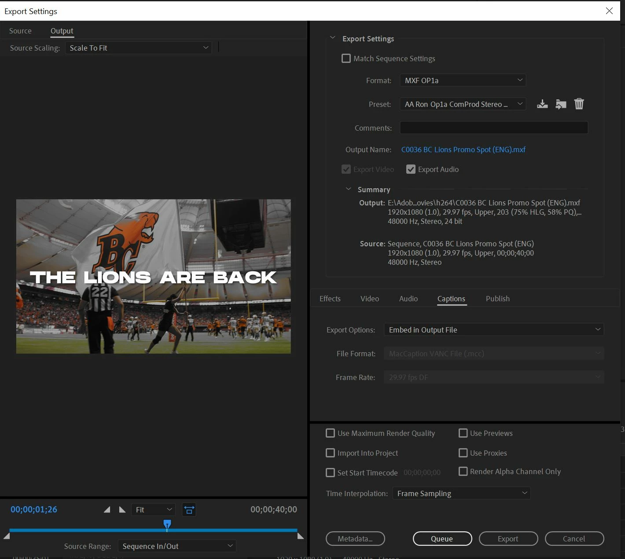
Task: Click the Delete Preset trash icon
Action: (x=579, y=104)
